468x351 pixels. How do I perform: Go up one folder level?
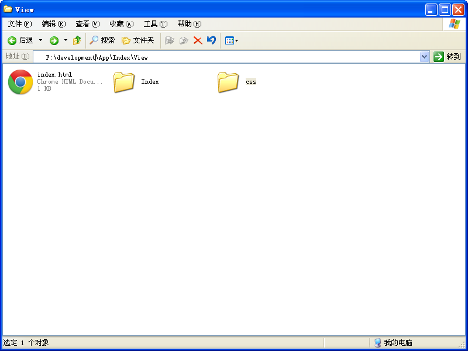pyautogui.click(x=77, y=40)
